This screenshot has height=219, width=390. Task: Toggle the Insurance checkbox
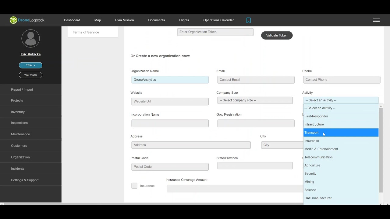pos(134,186)
